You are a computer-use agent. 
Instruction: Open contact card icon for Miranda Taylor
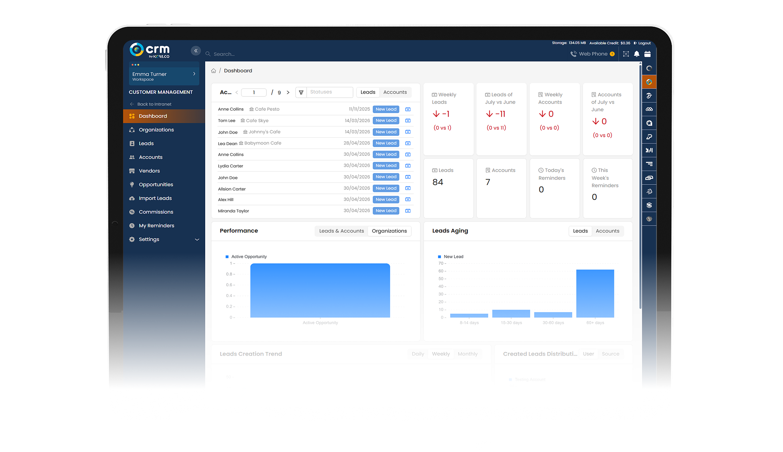click(408, 211)
